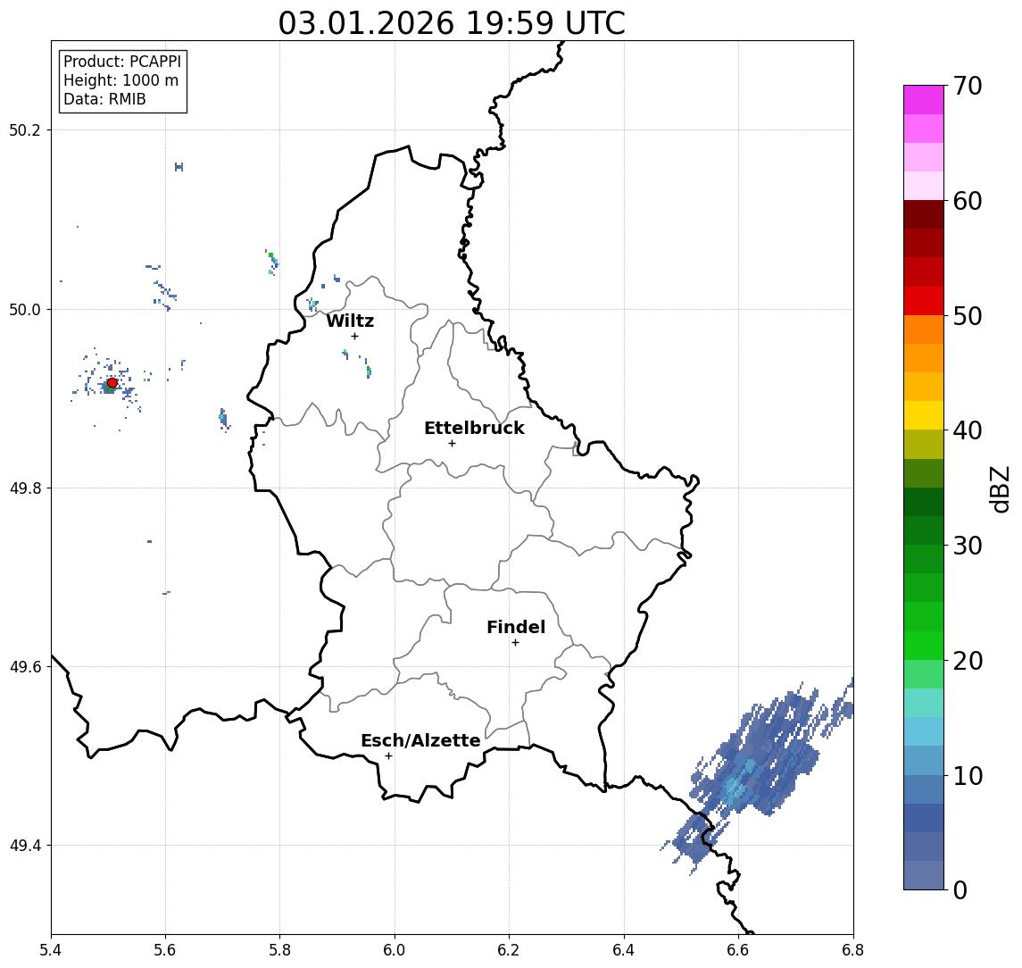Click the longitude tick label 5.8
This screenshot has width=1022, height=968.
[279, 950]
